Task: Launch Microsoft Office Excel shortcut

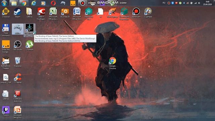Action: click(53, 14)
